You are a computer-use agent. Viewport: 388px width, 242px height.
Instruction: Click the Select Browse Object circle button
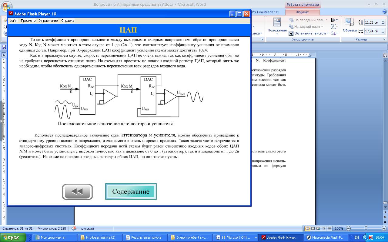tap(385, 217)
